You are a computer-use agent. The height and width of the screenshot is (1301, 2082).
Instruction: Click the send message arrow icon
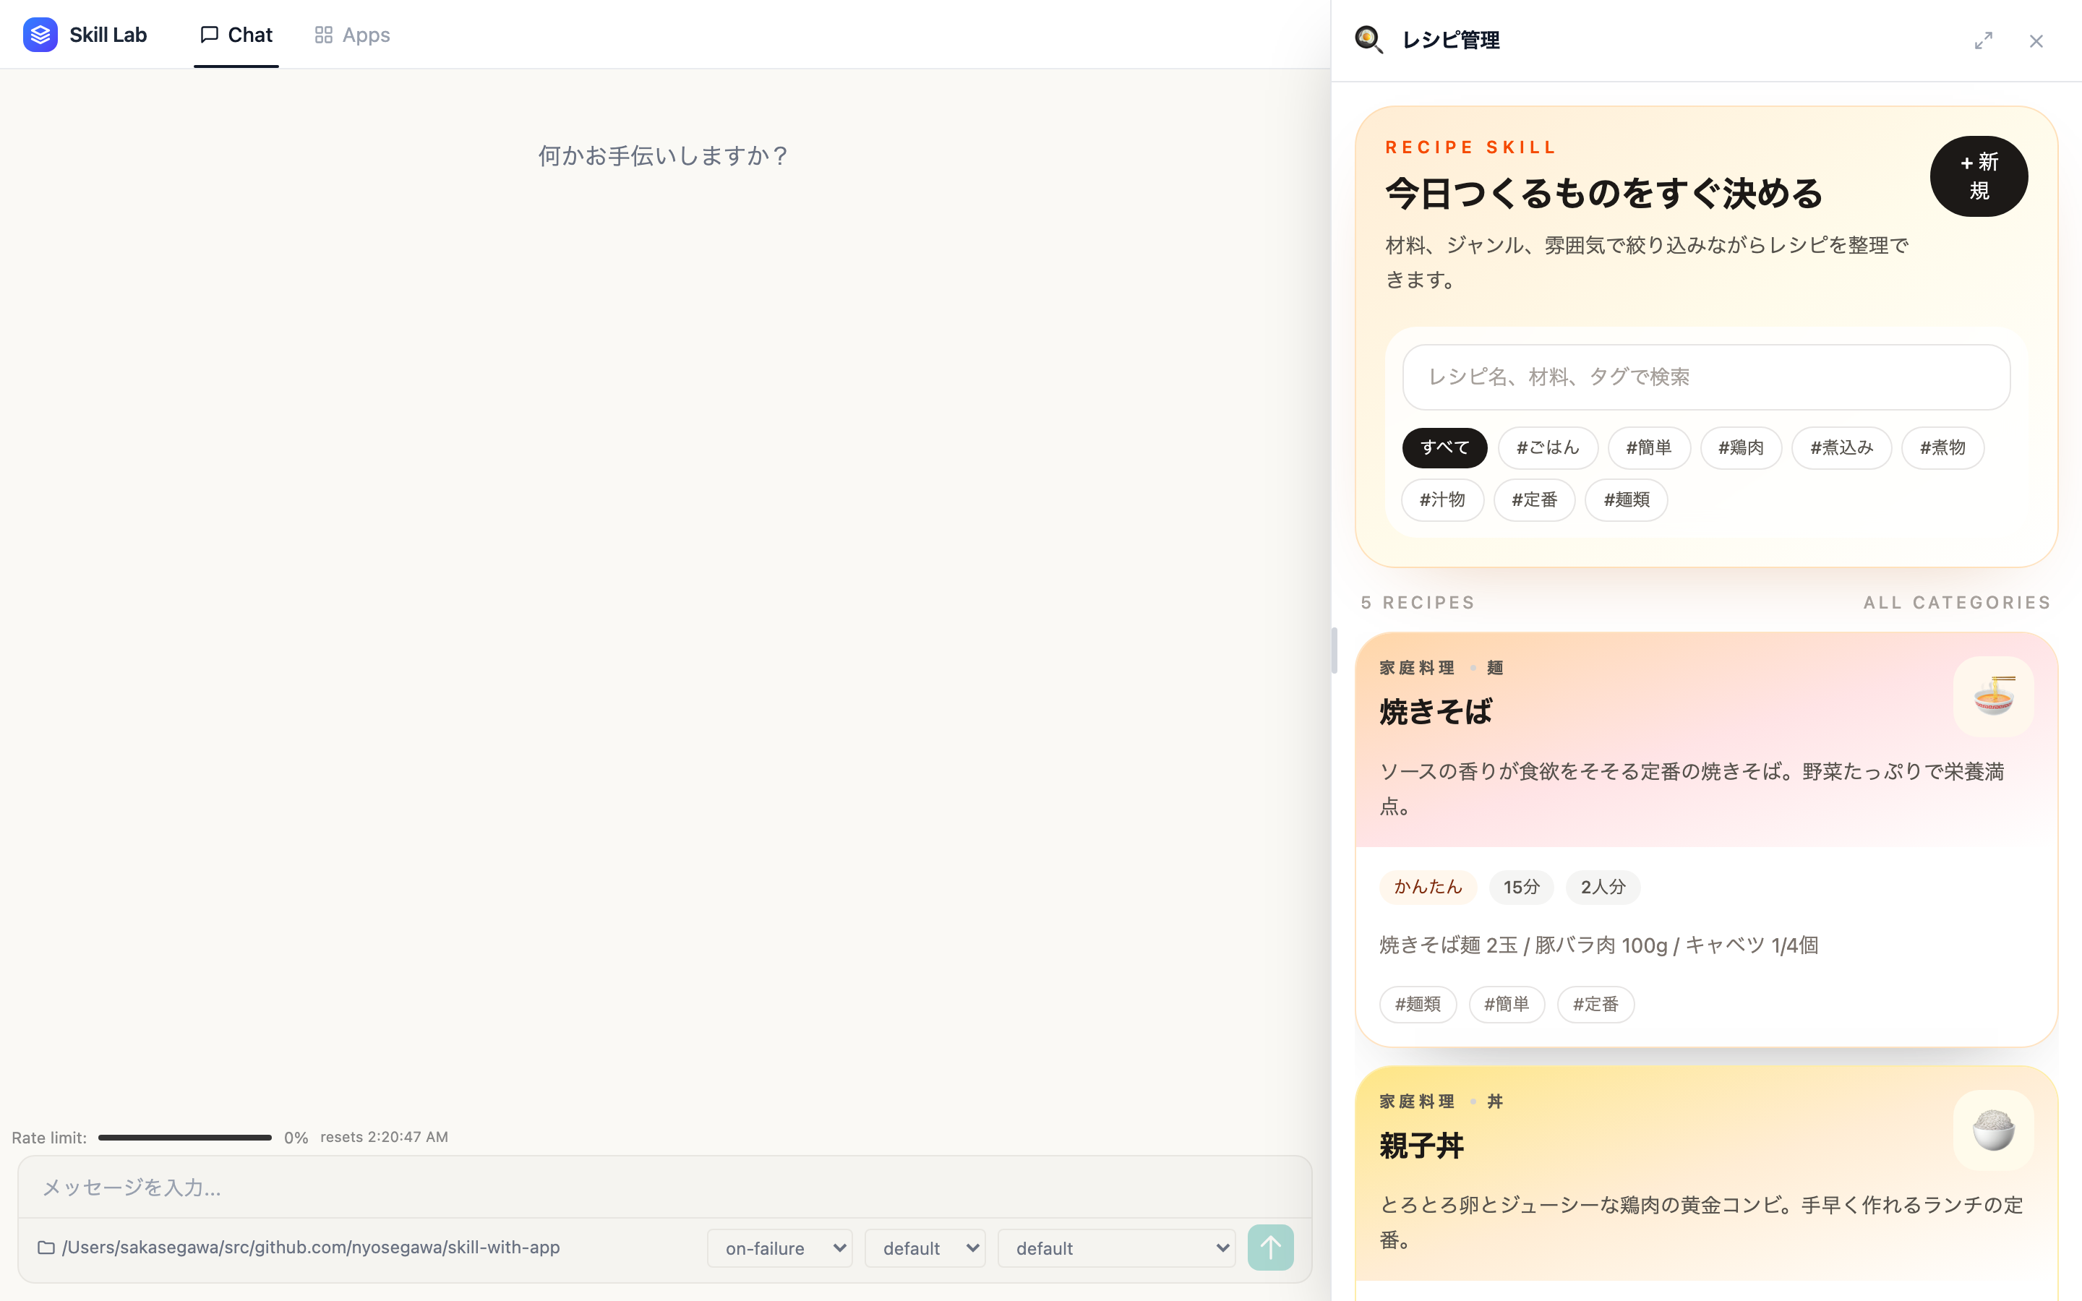click(1271, 1247)
